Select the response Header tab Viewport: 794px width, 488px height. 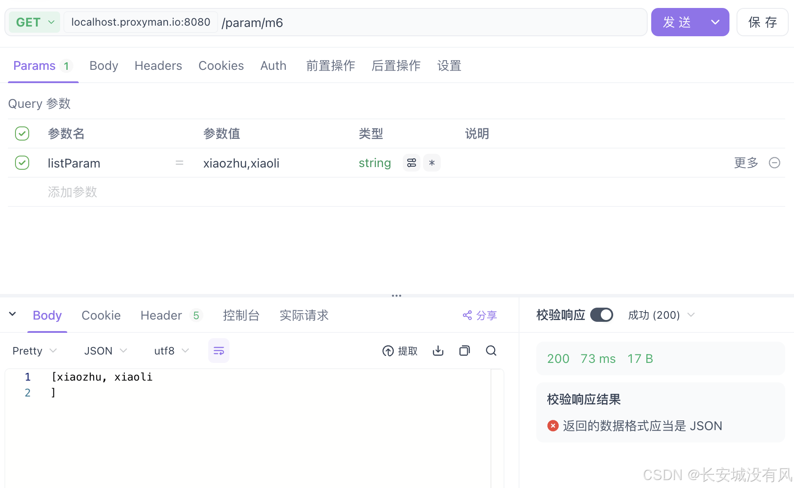coord(171,316)
